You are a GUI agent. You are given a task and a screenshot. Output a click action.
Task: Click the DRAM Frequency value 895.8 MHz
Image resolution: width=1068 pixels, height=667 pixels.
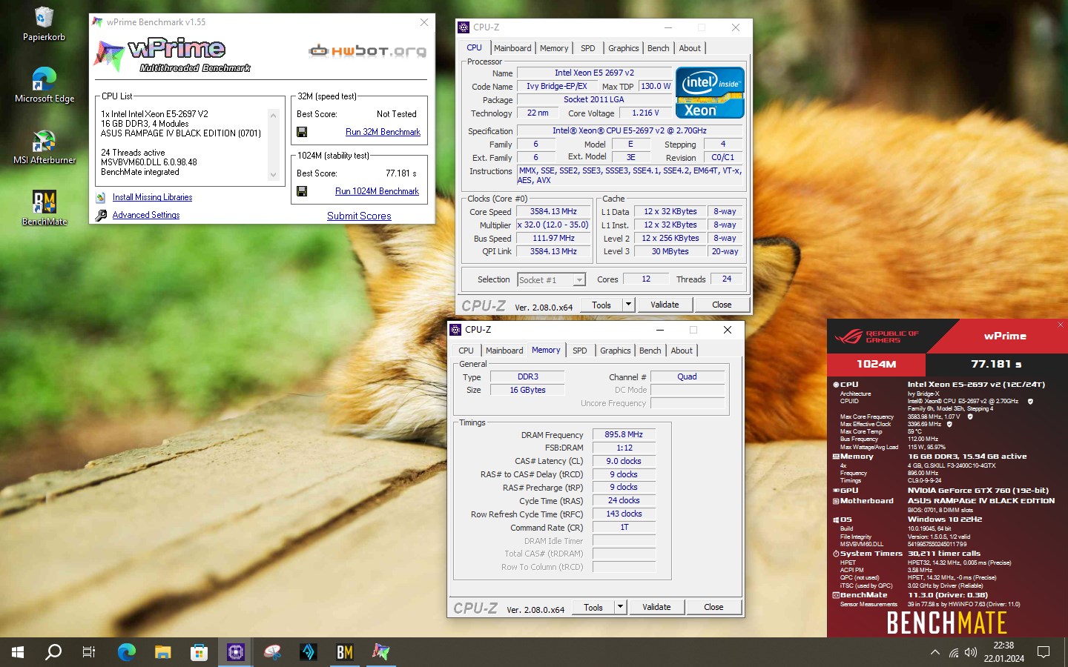624,435
